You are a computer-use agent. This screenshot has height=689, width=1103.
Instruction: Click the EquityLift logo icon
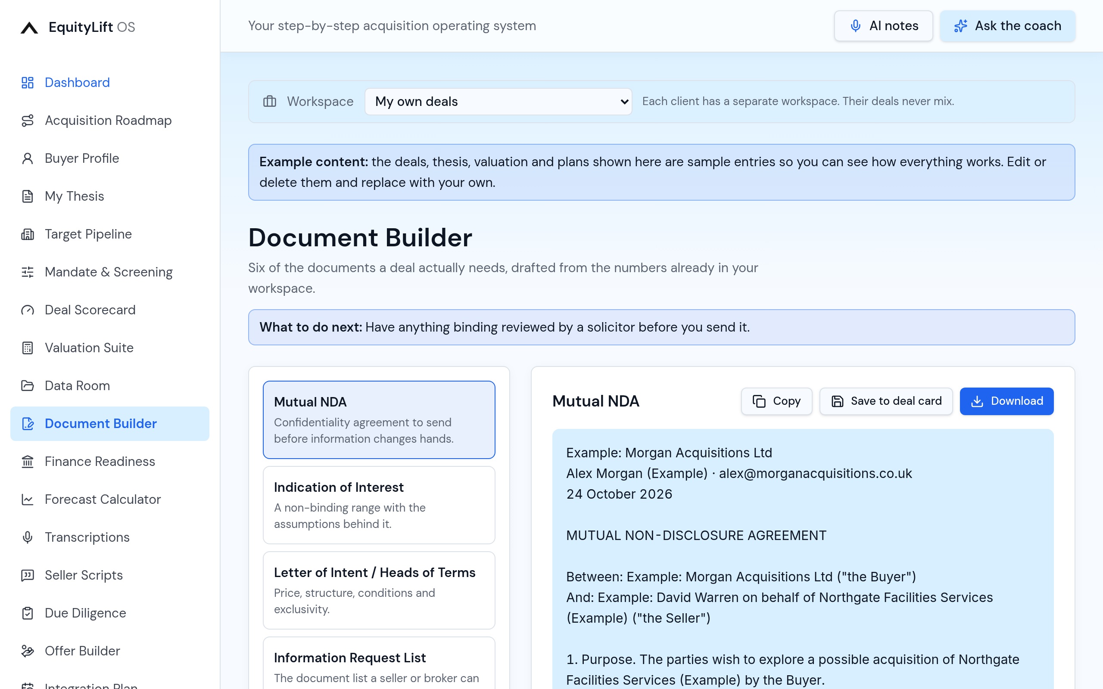(x=29, y=27)
